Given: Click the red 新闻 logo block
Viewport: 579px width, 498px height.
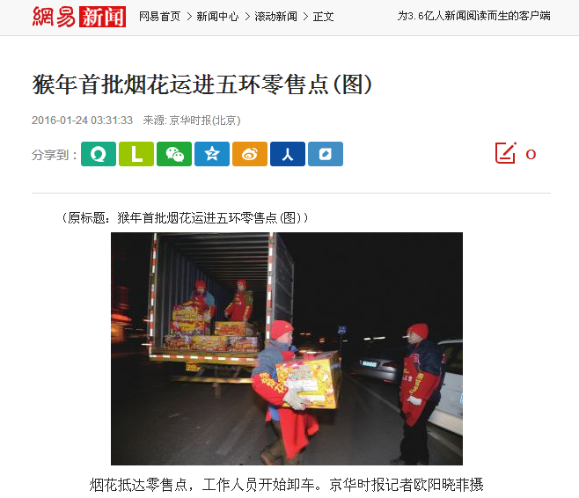Looking at the screenshot, I should click(x=103, y=17).
